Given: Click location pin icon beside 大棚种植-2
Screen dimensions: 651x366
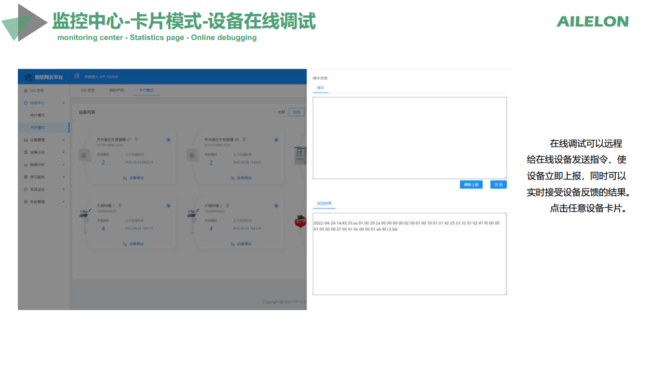Looking at the screenshot, I should point(227,205).
